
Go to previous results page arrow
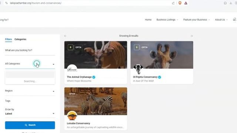tap(65, 36)
